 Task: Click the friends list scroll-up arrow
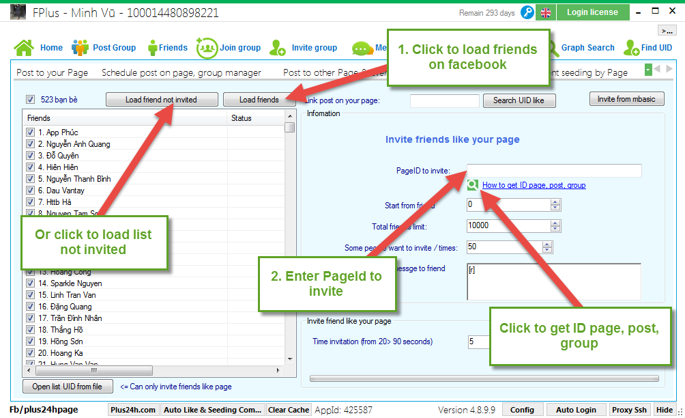coord(290,116)
